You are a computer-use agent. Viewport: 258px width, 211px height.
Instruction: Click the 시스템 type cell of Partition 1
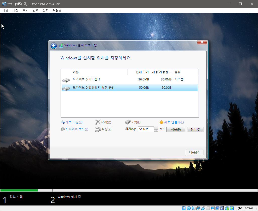(x=179, y=79)
